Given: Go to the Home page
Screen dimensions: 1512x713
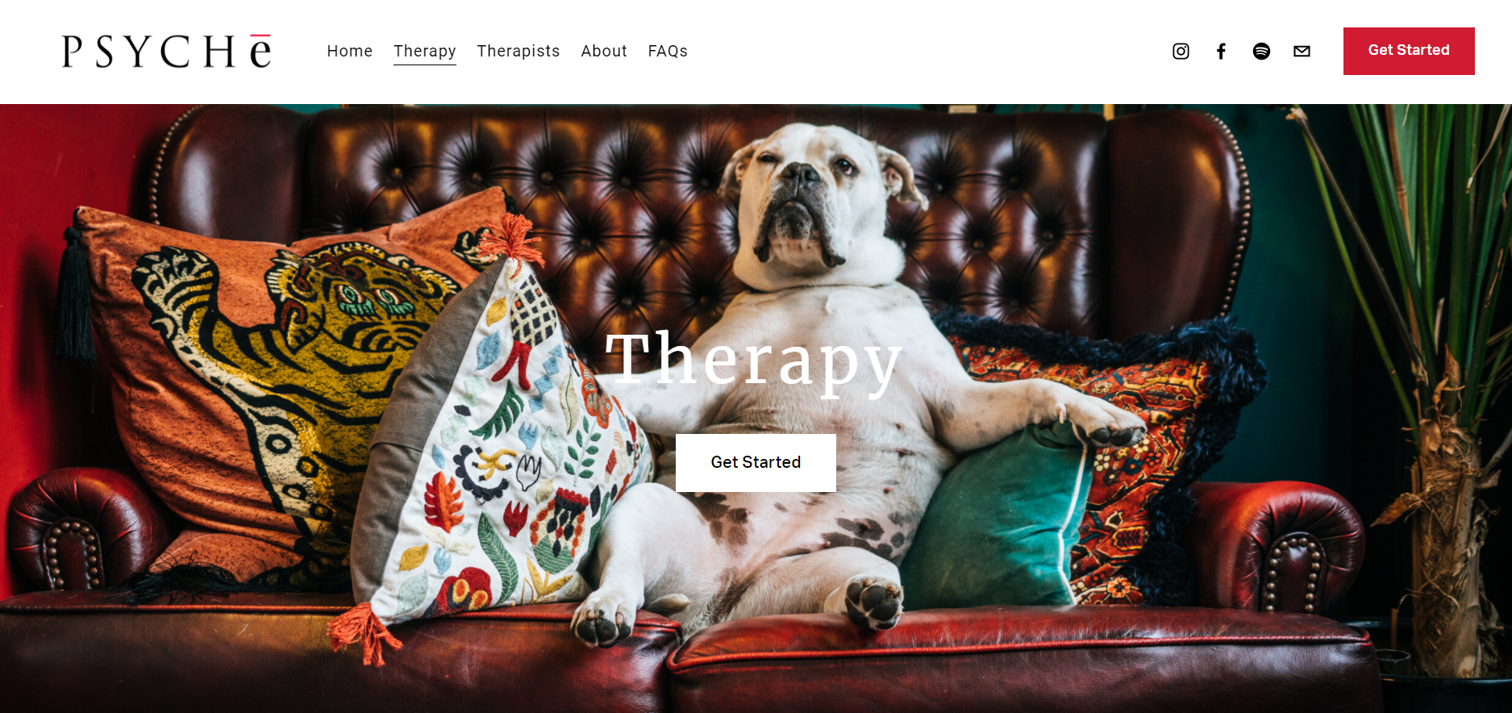Looking at the screenshot, I should [x=350, y=51].
